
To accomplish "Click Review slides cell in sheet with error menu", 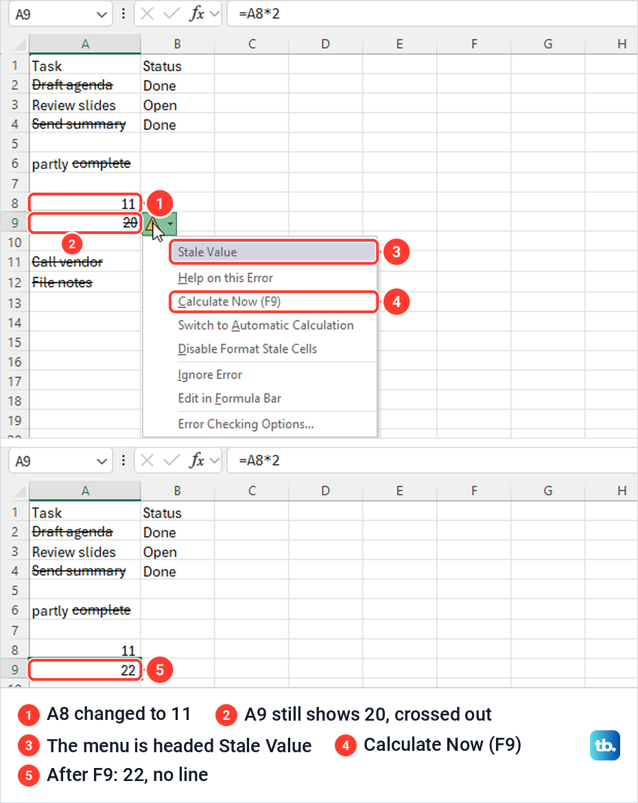I will tap(85, 105).
